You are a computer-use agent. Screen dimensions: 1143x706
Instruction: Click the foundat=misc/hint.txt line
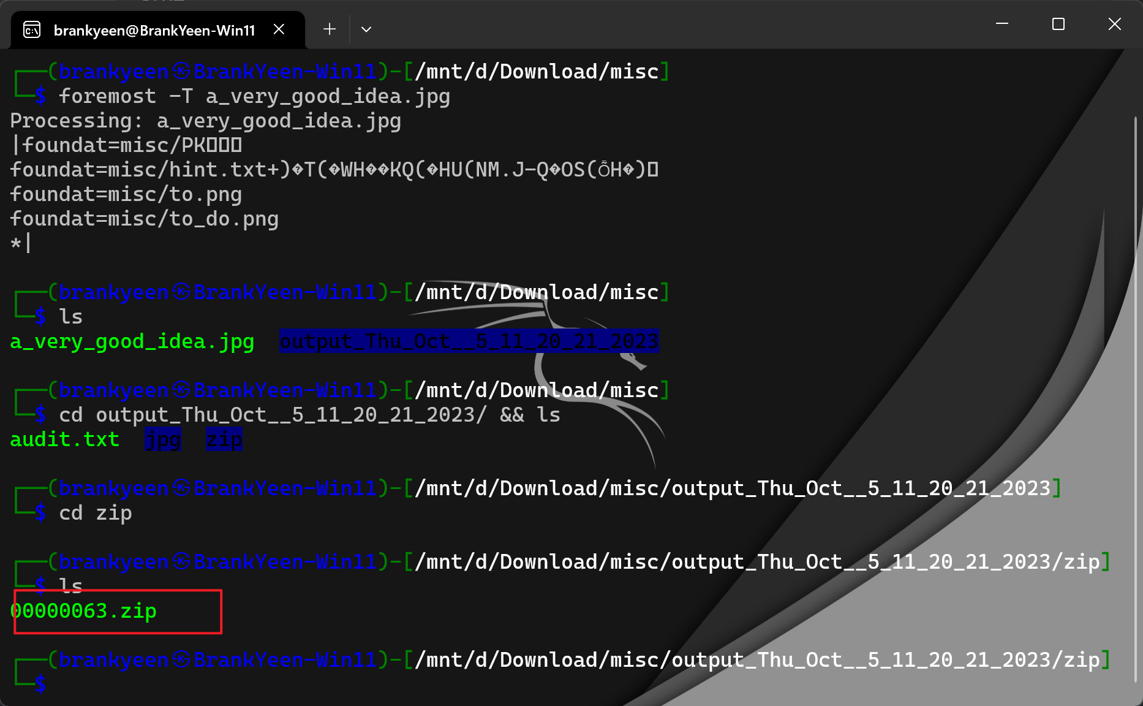(x=334, y=170)
